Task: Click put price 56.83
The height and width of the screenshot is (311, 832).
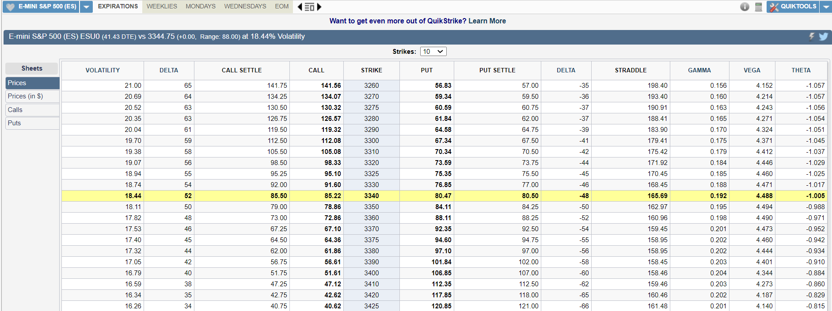Action: [x=443, y=86]
